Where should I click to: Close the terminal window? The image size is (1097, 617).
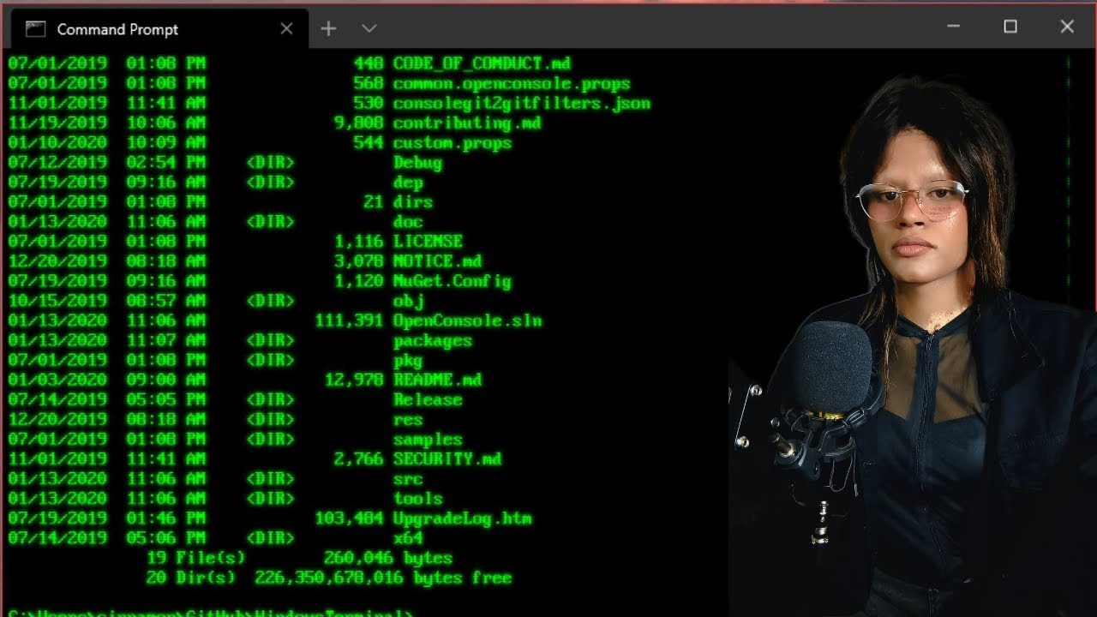pos(1067,27)
